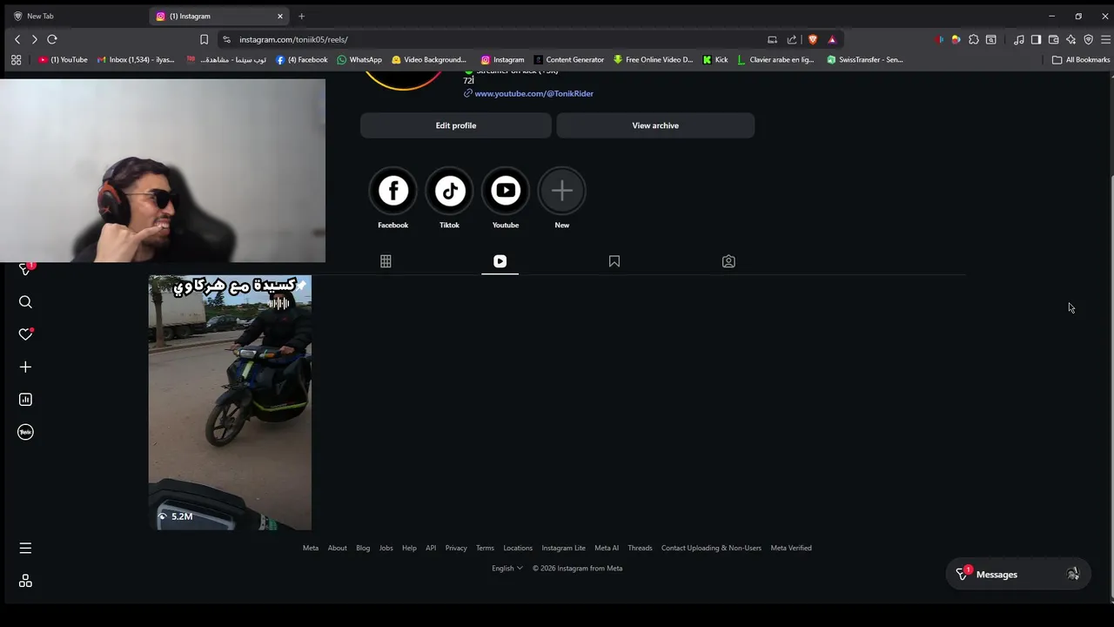
Task: Open the Tagged photos tab
Action: (728, 261)
